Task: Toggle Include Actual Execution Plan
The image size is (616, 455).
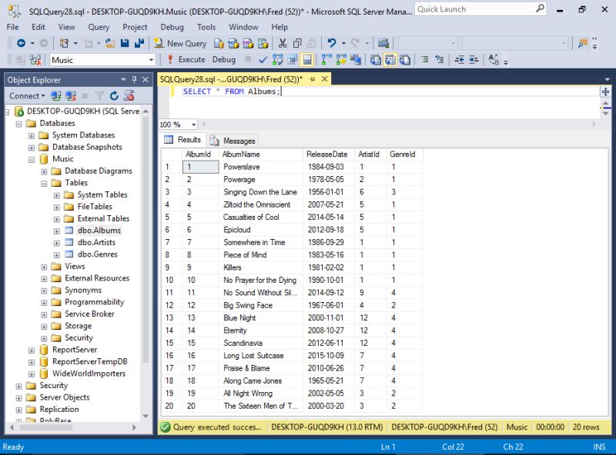Action: coord(326,60)
